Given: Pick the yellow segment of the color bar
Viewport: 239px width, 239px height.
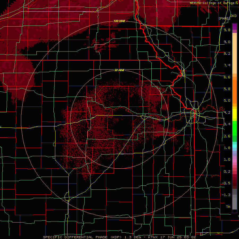Looking at the screenshot, I should coord(234,114).
